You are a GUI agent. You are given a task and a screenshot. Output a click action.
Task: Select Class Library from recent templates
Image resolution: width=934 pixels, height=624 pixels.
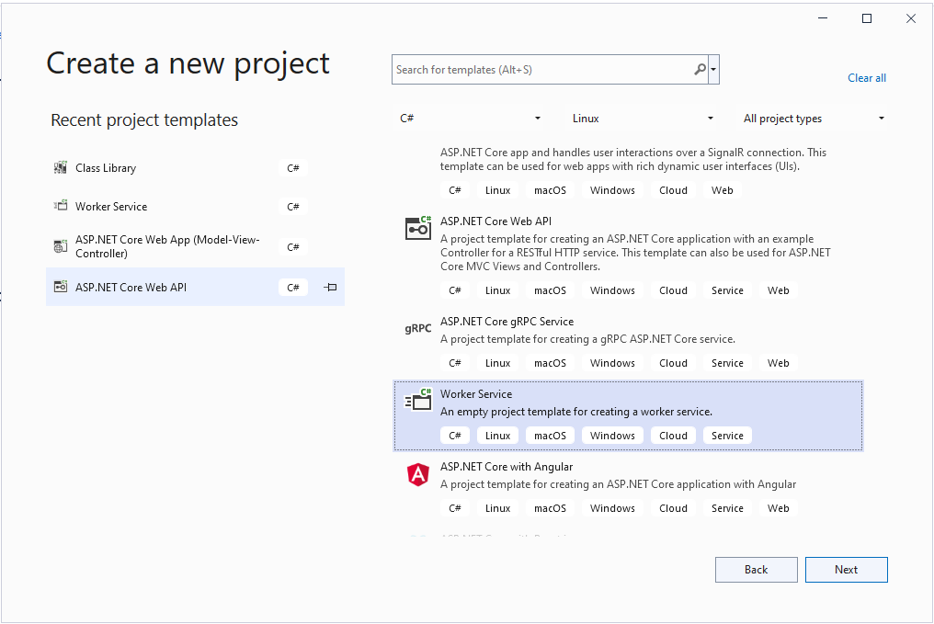(x=196, y=168)
